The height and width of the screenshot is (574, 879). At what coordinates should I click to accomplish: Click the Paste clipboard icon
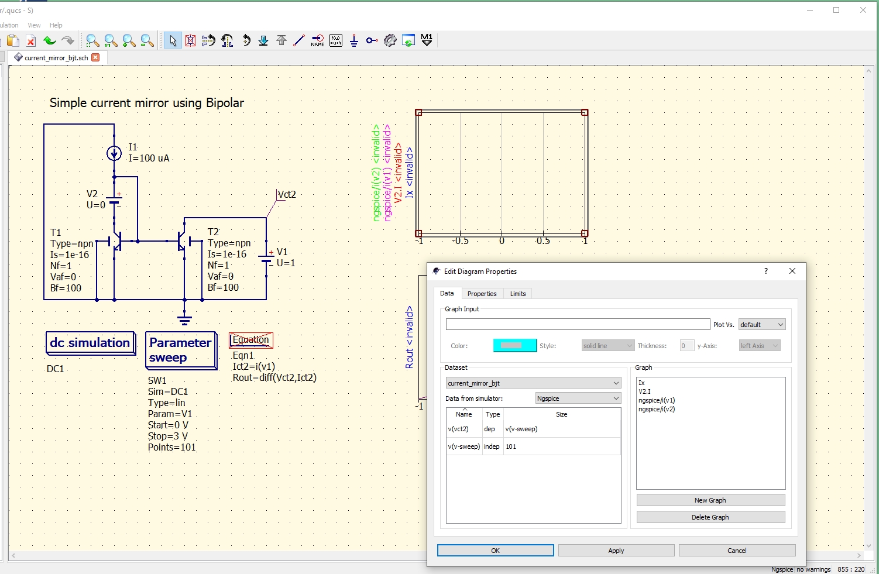click(x=13, y=40)
